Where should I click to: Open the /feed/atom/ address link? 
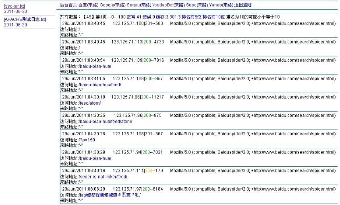pos(89,103)
